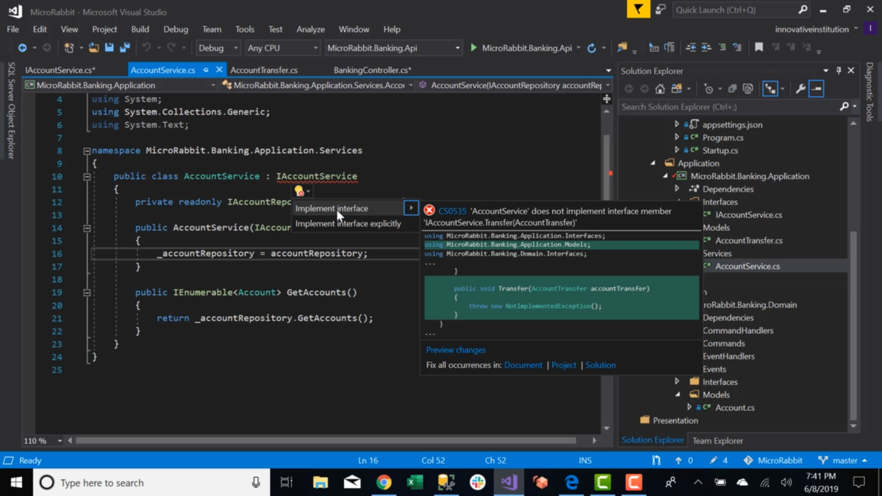The height and width of the screenshot is (496, 882).
Task: Click the Open File folder icon
Action: 93,48
